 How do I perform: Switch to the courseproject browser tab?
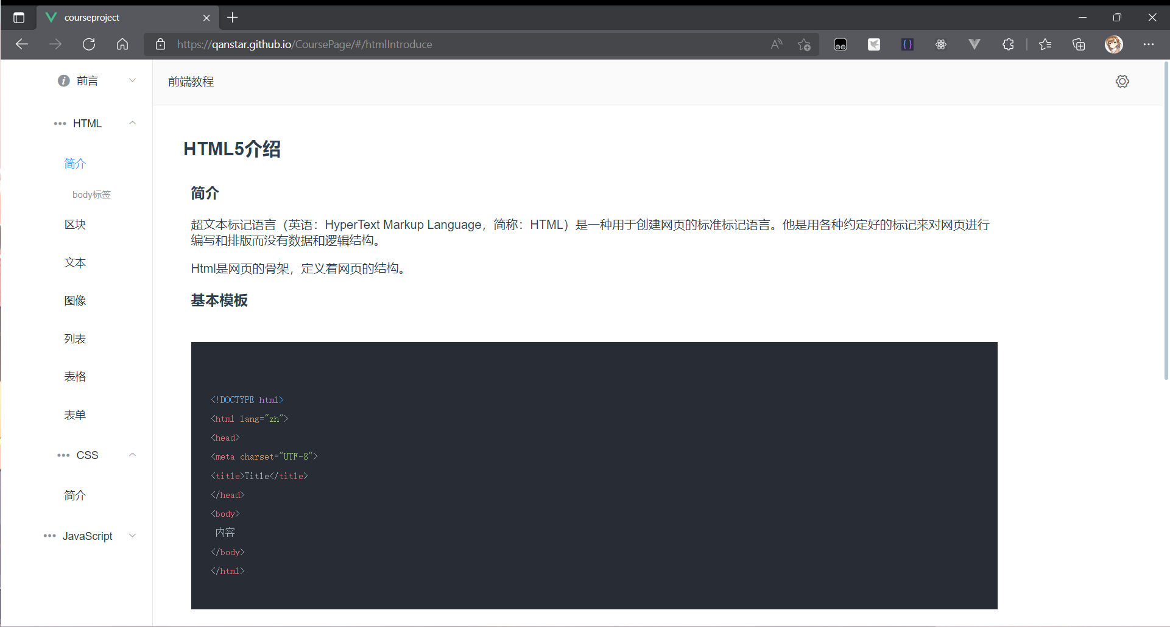tap(110, 18)
